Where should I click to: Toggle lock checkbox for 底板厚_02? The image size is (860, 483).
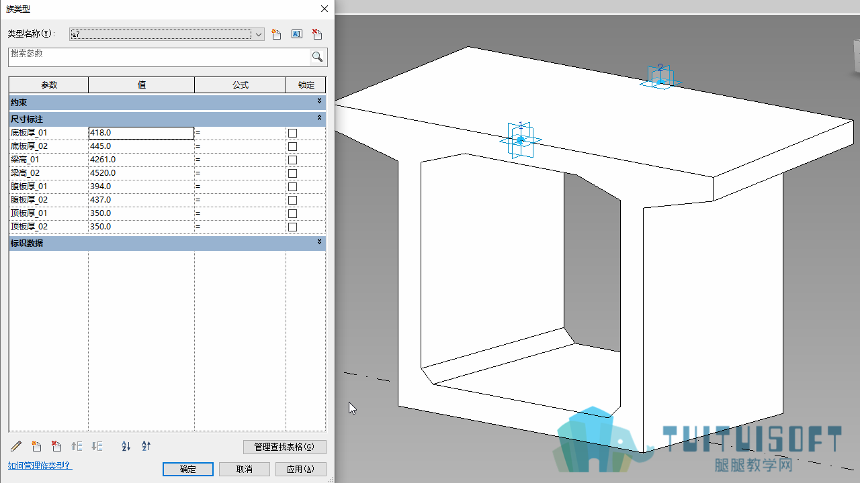click(x=292, y=146)
